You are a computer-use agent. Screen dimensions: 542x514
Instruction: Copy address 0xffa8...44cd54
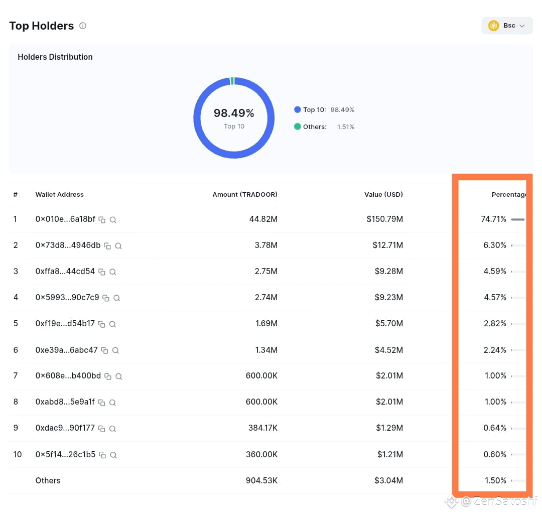coord(102,272)
